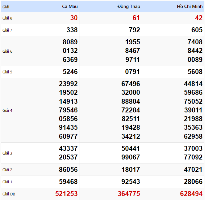Select the Giải 4 row label
Image resolution: width=205 pixels, height=201 pixels.
tap(7, 110)
